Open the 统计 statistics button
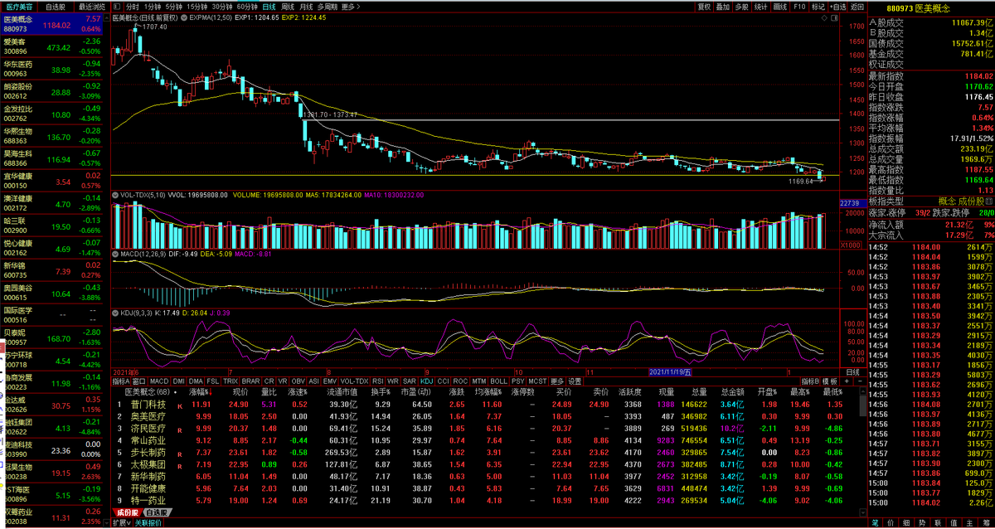This screenshot has height=529, width=995. [761, 7]
